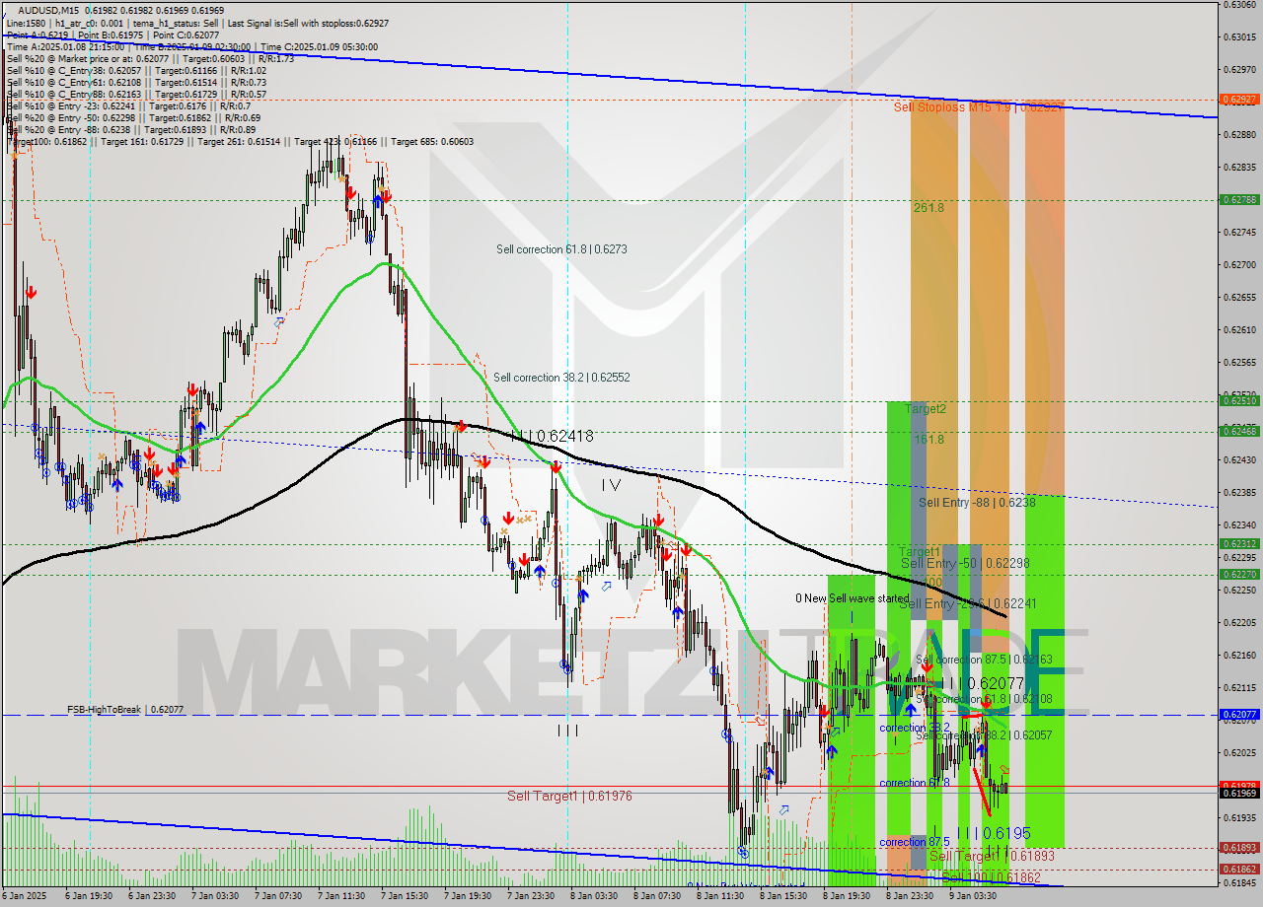This screenshot has height=907, width=1263.
Task: Click the blue 'correction 38.2' label
Action: (x=915, y=728)
